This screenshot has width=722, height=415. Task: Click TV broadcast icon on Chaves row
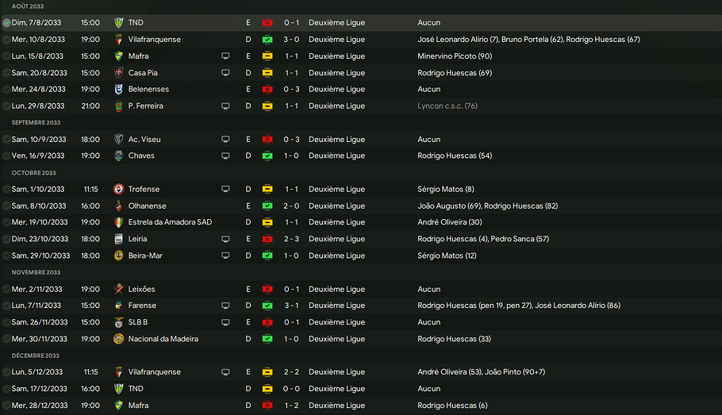[x=225, y=156]
